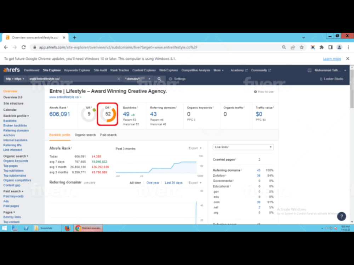
Task: Open Site Audit in the top navigation
Action: tap(100, 70)
